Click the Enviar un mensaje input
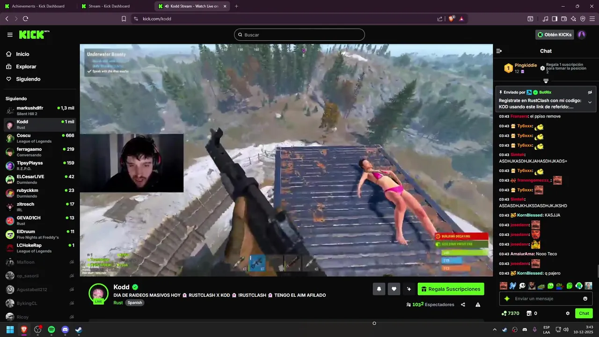 pyautogui.click(x=545, y=299)
